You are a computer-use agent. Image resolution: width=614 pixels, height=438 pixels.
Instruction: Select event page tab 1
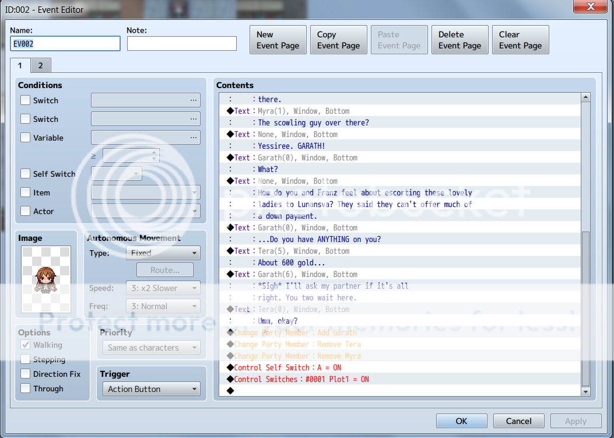pos(20,65)
